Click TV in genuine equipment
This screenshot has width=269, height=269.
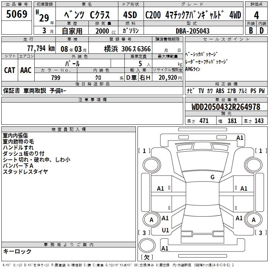[201, 91]
